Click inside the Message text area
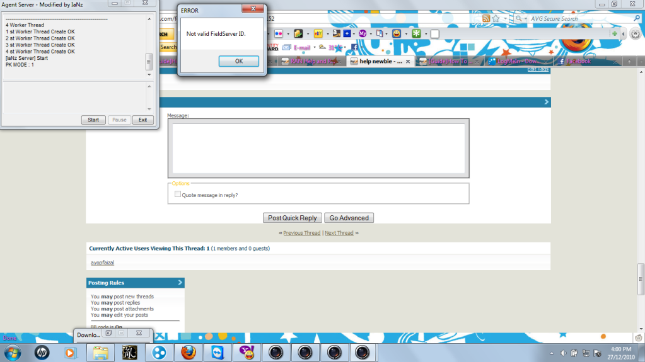 [318, 149]
